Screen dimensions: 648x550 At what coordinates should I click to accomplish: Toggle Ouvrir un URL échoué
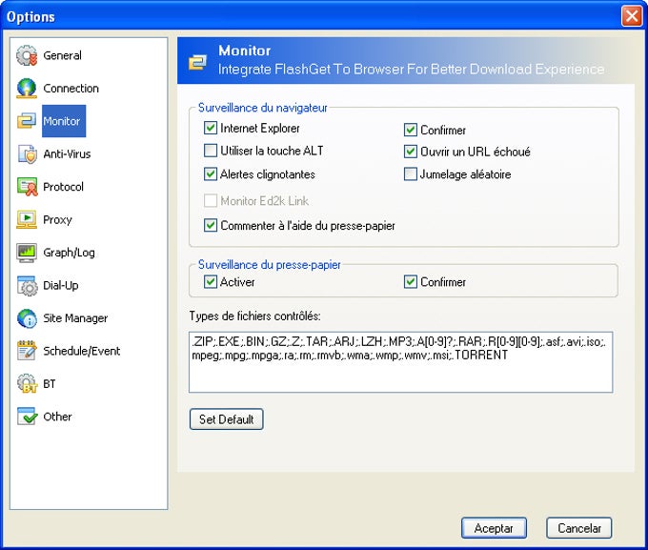[x=411, y=152]
